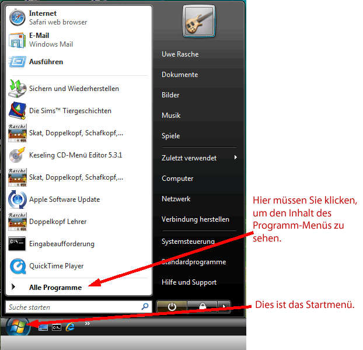Image resolution: width=363 pixels, height=350 pixels.
Task: Open Systemsteuerung control panel
Action: pos(188,242)
